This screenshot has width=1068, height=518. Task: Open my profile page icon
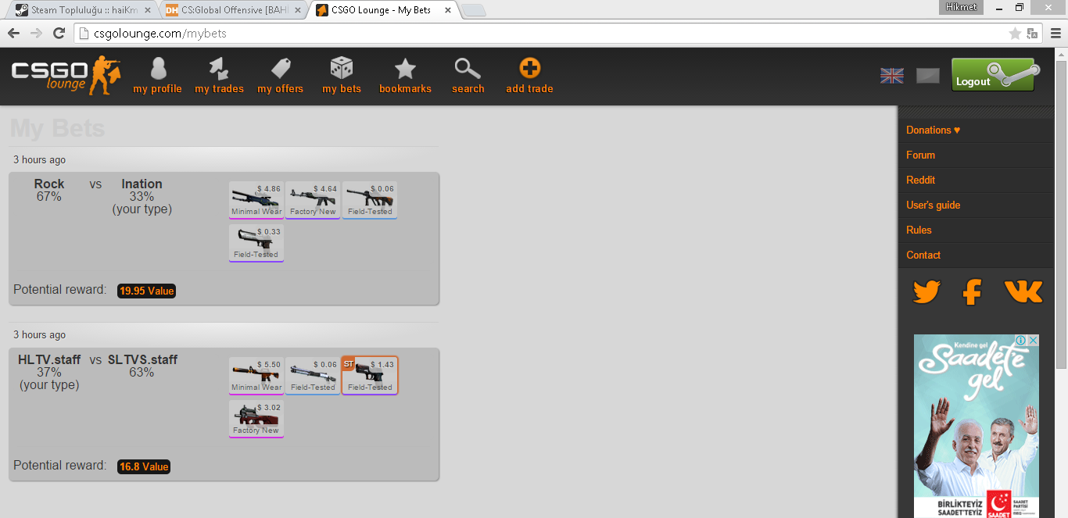tap(158, 69)
